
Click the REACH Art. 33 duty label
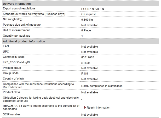click(41, 107)
